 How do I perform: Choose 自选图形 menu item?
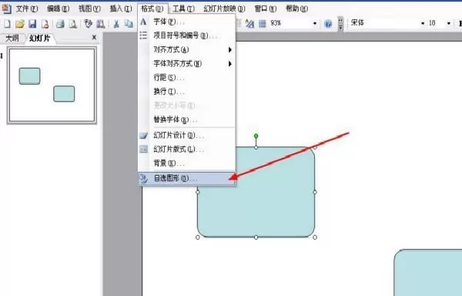coord(186,178)
